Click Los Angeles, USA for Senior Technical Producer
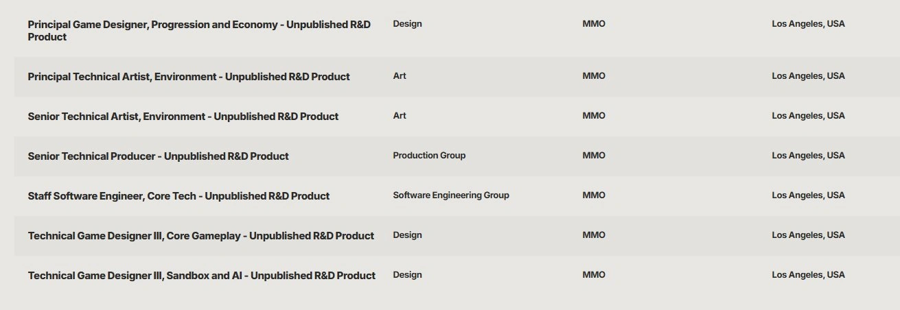Image resolution: width=900 pixels, height=310 pixels. pos(808,156)
